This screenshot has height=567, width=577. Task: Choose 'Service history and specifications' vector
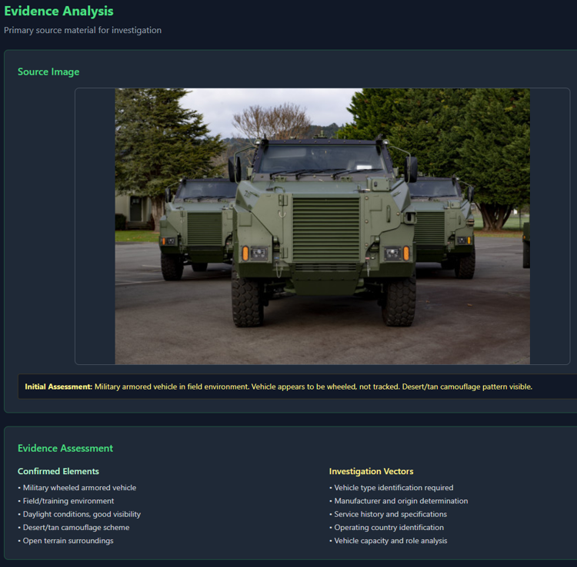tap(390, 514)
